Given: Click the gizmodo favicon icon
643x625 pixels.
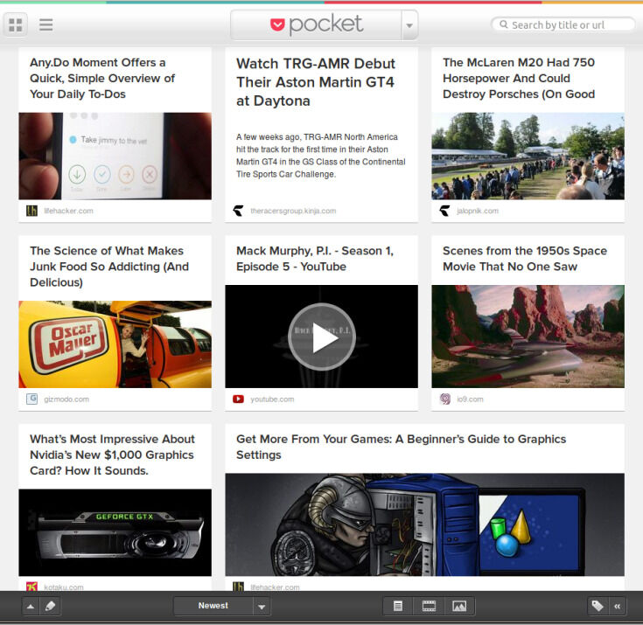Looking at the screenshot, I should point(32,399).
